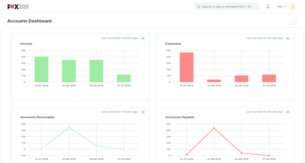Click 'Last synced 8 minutes ago' on Expenses
This screenshot has width=305, height=163.
(x=265, y=38)
